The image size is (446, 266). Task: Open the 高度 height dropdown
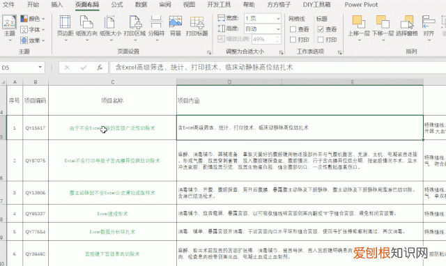278,29
